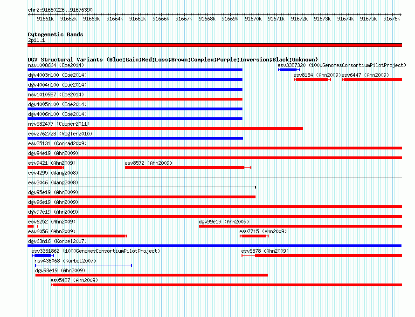Click dgv95e19 (Ahn2009) label

[x=53, y=192]
